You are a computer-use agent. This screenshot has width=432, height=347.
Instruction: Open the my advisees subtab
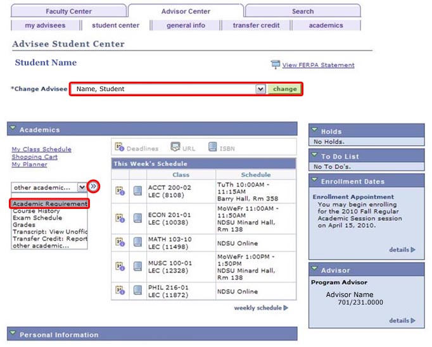[45, 25]
